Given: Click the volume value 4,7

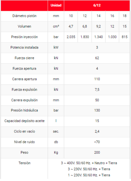Looking at the screenshot, I should click(x=71, y=26).
